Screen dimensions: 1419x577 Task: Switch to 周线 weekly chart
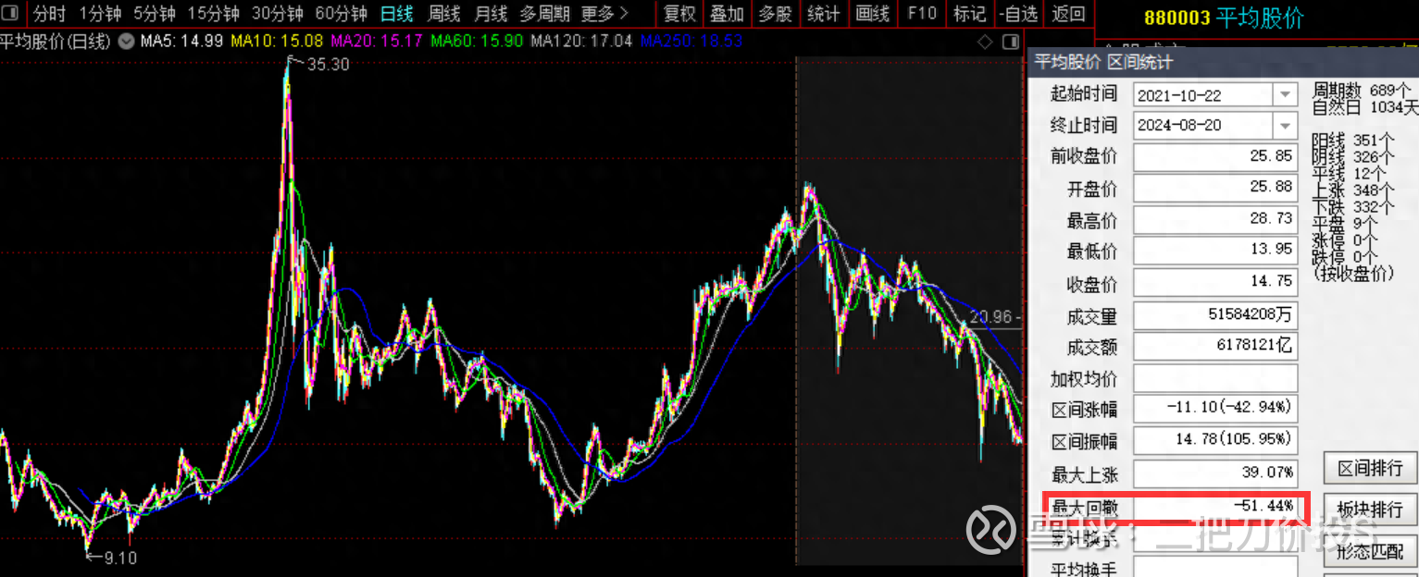(x=444, y=14)
